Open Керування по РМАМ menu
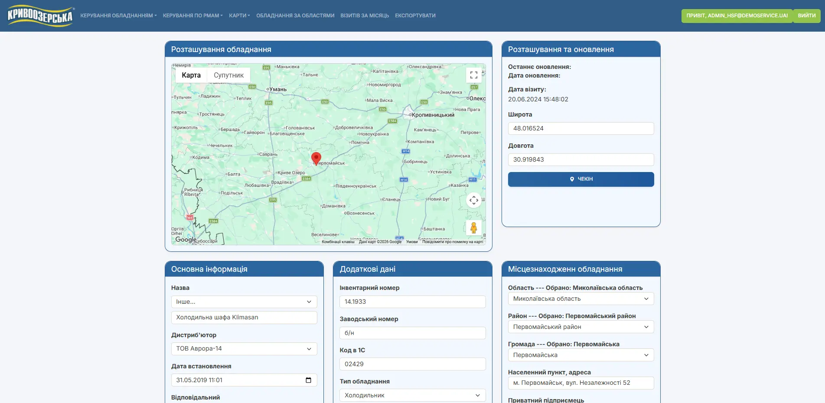Screen dimensions: 825x403 tap(193, 16)
